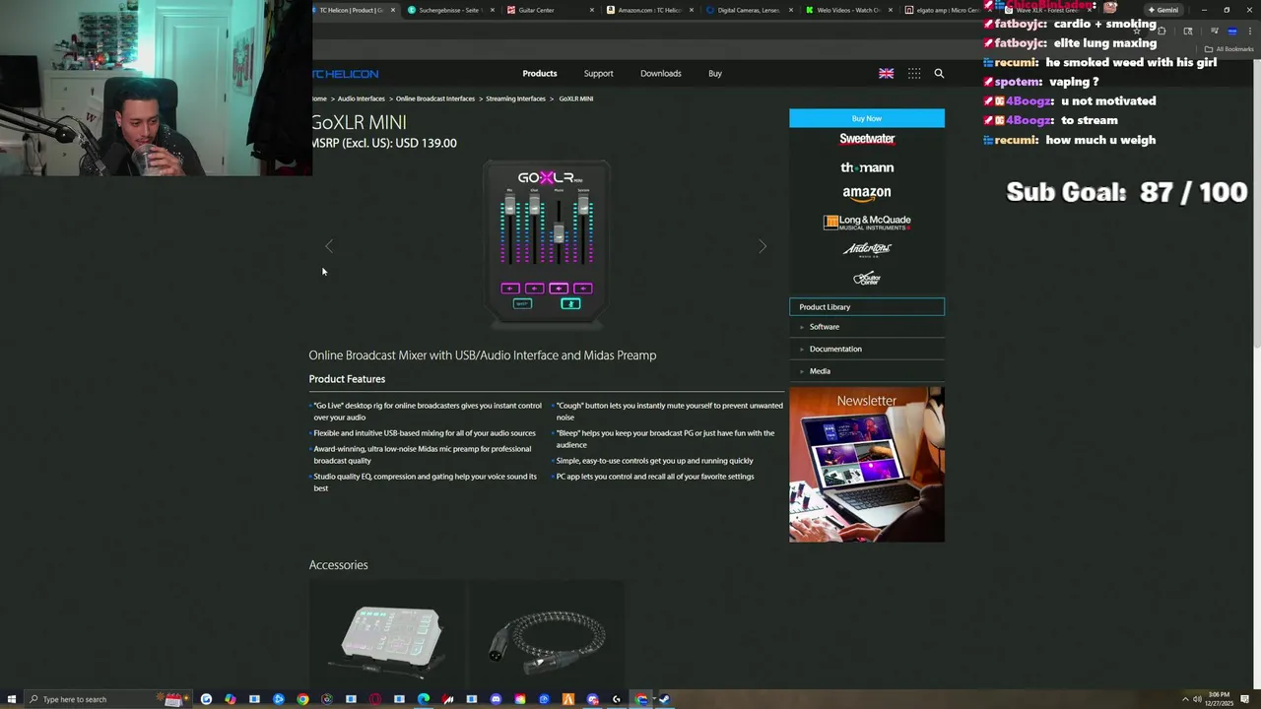Click the Accessories heading

coord(338,565)
